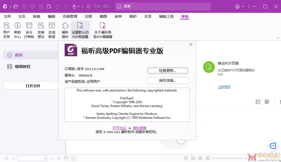This screenshot has width=281, height=162.
Task: Select 首页 in the left sidebar
Action: click(x=30, y=55)
